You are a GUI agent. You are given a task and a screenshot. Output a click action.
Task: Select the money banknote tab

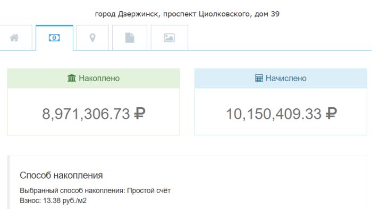coord(54,38)
